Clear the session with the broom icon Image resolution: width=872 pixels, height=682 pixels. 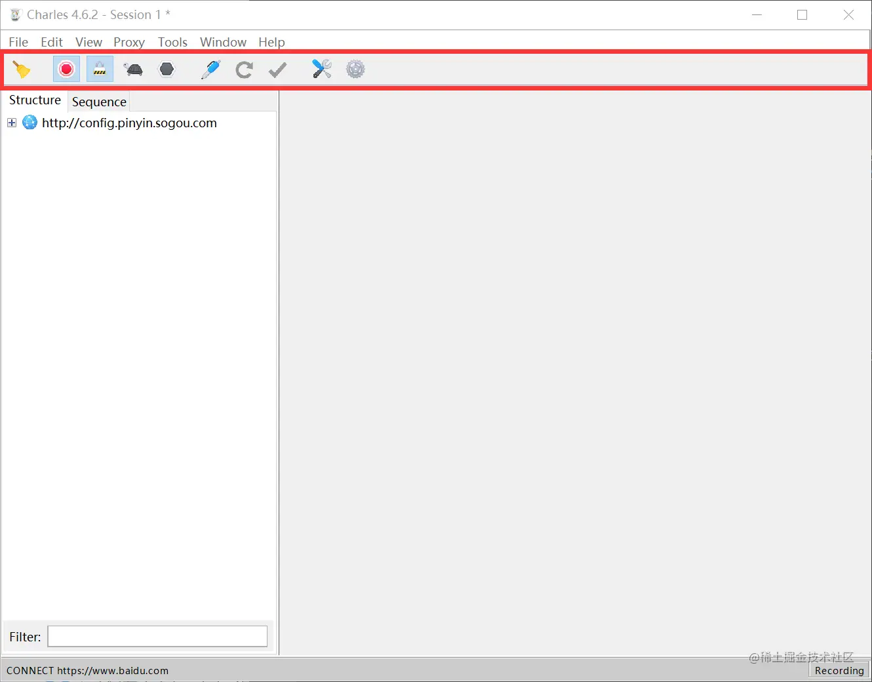tap(22, 69)
